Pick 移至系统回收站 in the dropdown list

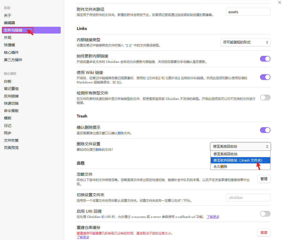(x=225, y=154)
